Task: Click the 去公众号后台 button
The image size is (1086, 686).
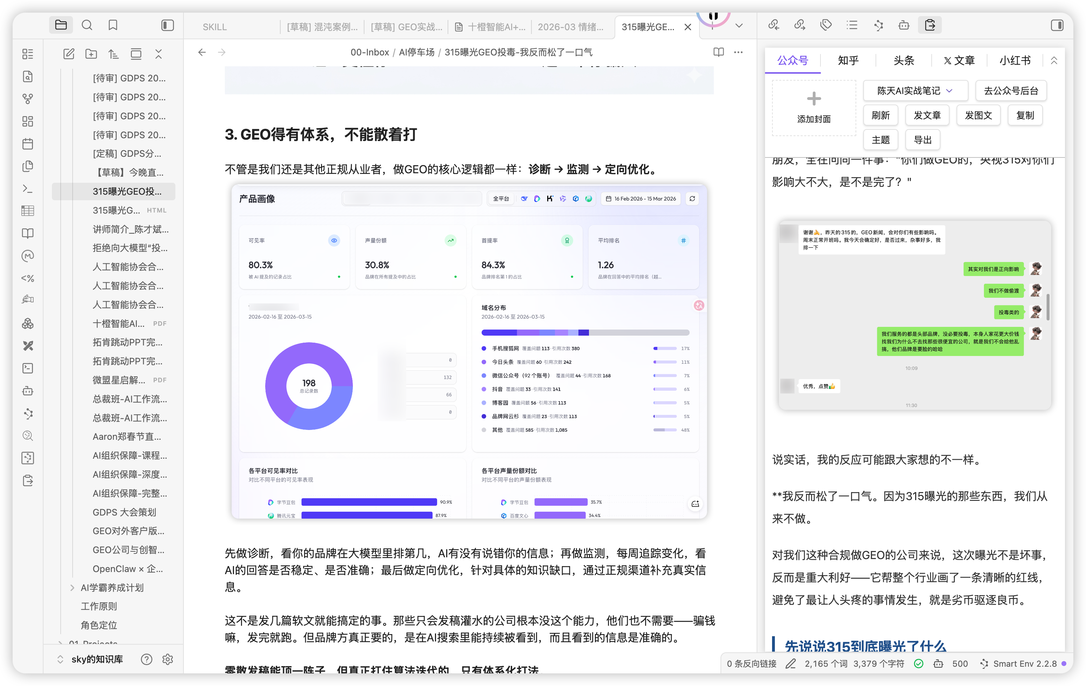Action: (1011, 90)
